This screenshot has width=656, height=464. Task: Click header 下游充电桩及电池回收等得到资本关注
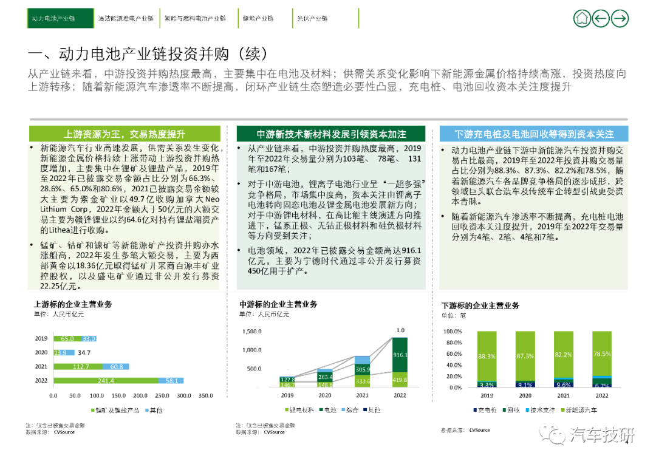[x=534, y=134]
